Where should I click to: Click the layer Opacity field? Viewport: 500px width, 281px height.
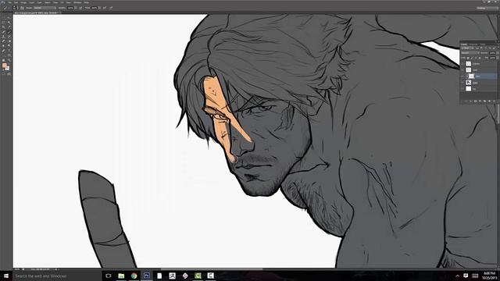(493, 53)
